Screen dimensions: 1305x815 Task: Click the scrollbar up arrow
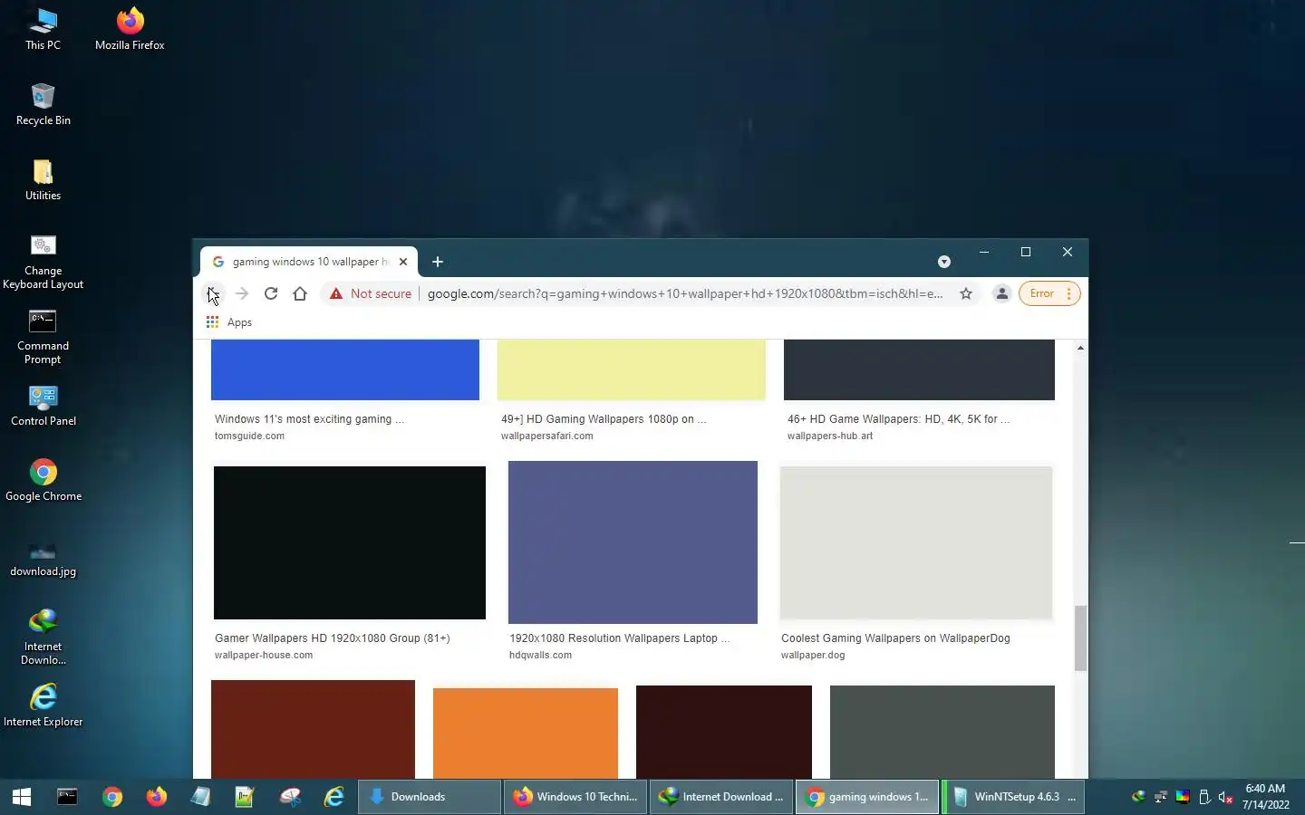1080,348
